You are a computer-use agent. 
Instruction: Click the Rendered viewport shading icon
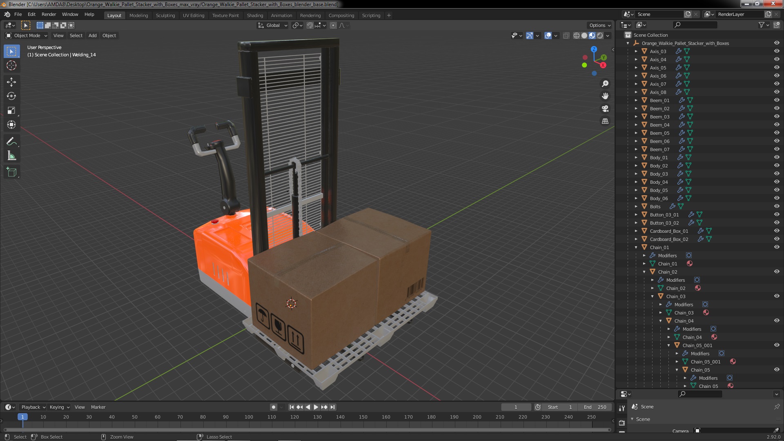[600, 35]
